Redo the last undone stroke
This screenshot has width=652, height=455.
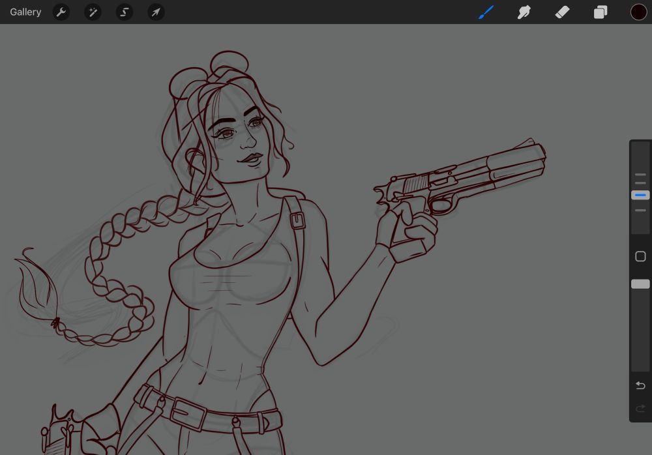640,408
